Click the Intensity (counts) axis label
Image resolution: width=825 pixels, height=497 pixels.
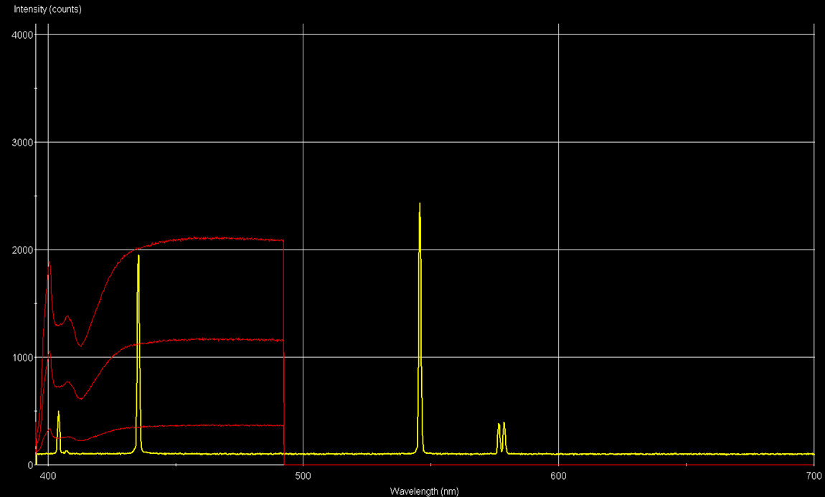[45, 9]
